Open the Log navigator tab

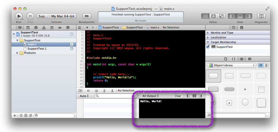pos(68,28)
